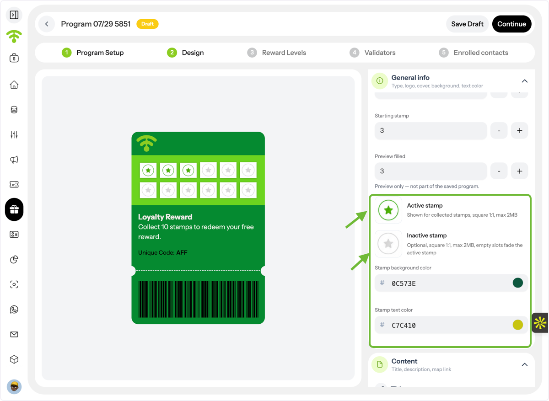Select the gift loyalty icon
This screenshot has width=549, height=401.
tap(14, 209)
